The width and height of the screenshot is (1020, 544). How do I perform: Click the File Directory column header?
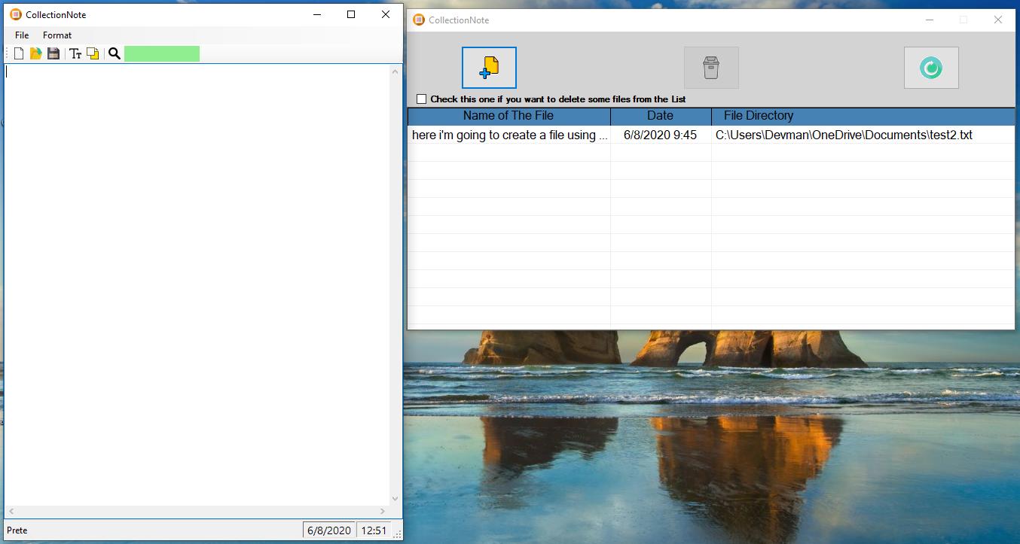click(x=759, y=116)
